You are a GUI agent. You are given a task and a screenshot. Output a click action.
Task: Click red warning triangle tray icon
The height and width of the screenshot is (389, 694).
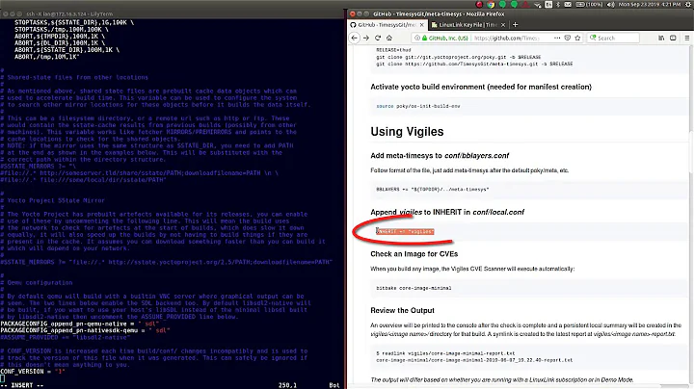pos(525,5)
